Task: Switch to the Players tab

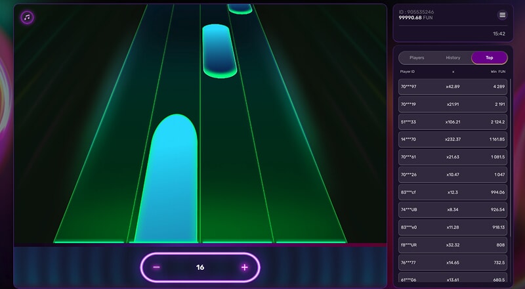Action: [417, 58]
